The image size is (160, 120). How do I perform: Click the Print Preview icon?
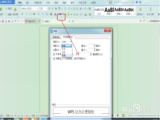(12, 21)
